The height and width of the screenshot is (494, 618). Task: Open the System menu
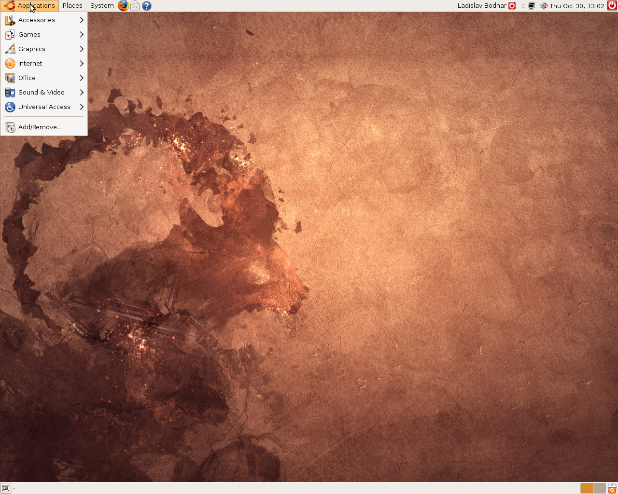102,6
